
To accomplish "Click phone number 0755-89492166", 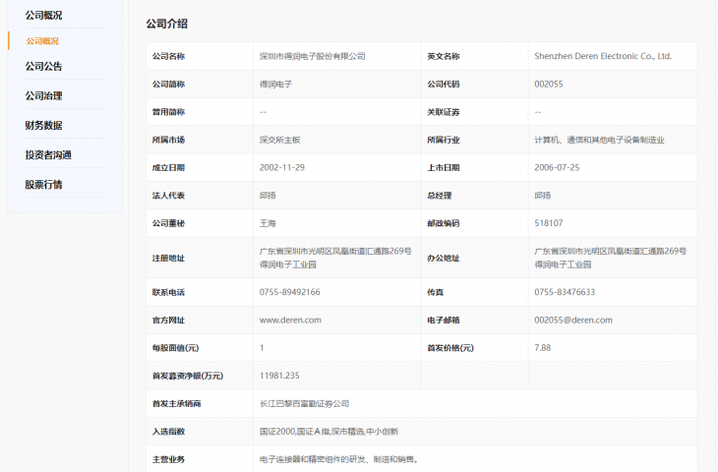I will tap(290, 292).
